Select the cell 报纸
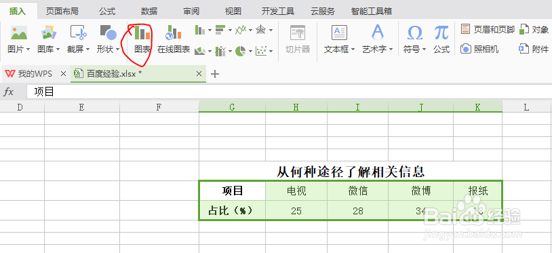This screenshot has width=552, height=253. pyautogui.click(x=477, y=191)
